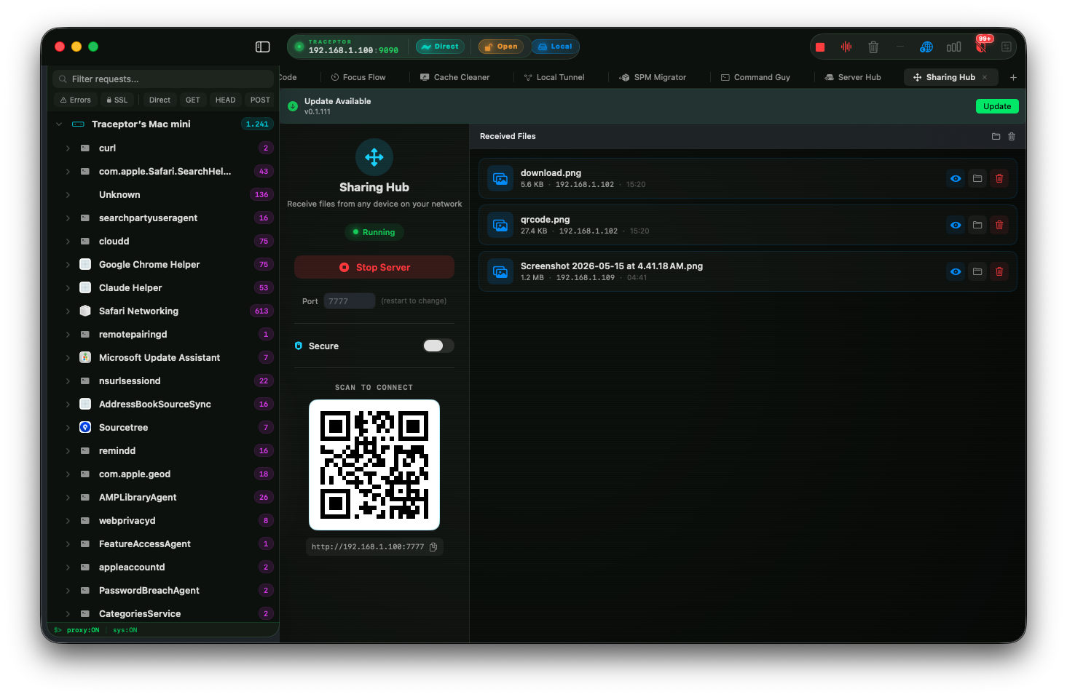
Task: Preview download.png with the eye icon
Action: (956, 178)
